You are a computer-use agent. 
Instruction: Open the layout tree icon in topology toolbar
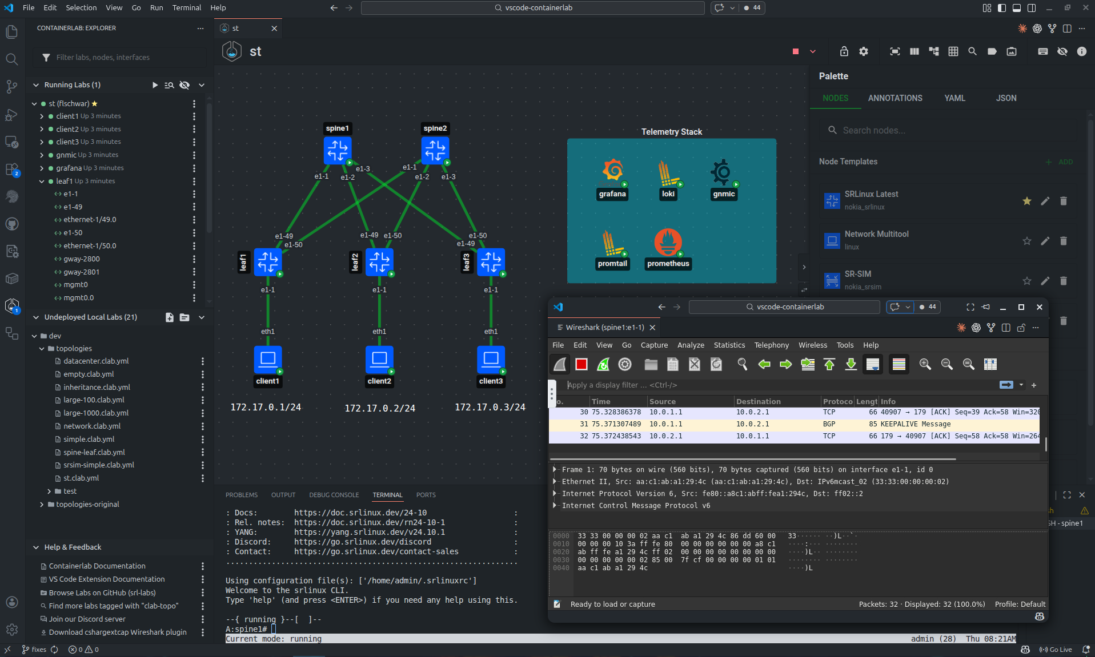934,51
